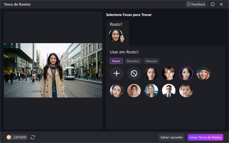Refresh the credits with the circular arrows icon

tap(33, 137)
